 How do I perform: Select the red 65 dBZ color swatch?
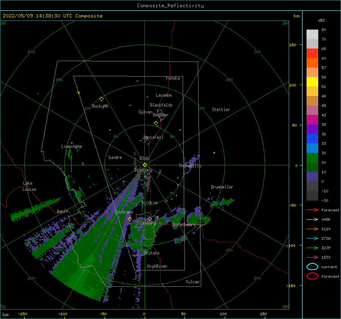(x=312, y=53)
